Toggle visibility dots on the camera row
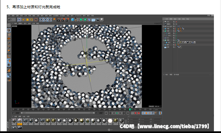The image size is (221, 133). (175, 24)
